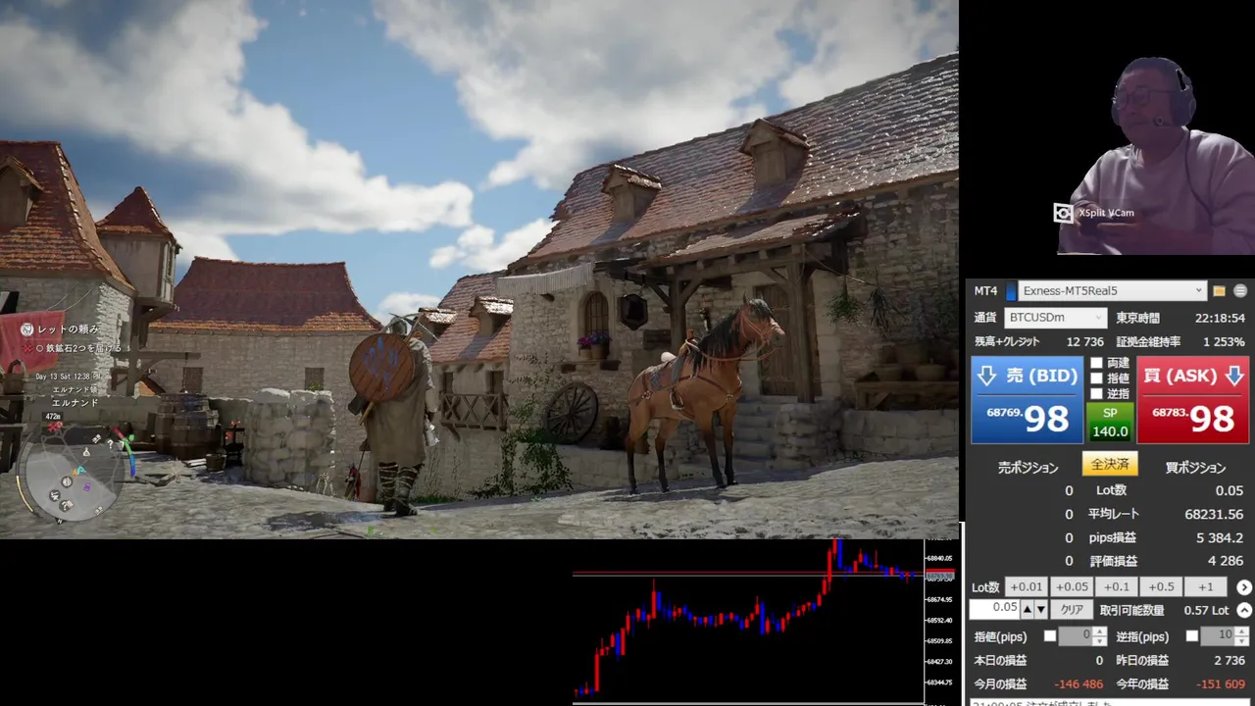Click the purple marker on the minimap
This screenshot has width=1255, height=706.
tap(86, 486)
